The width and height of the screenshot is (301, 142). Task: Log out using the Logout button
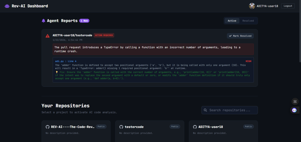tap(288, 6)
